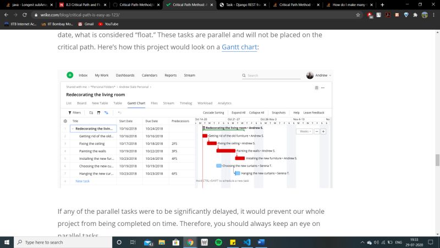Image resolution: width=440 pixels, height=248 pixels.
Task: Click Stream in Wrike's top navigation
Action: [189, 76]
